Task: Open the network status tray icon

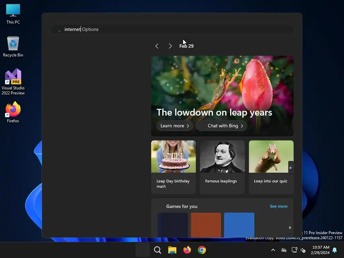Action: [x=294, y=250]
